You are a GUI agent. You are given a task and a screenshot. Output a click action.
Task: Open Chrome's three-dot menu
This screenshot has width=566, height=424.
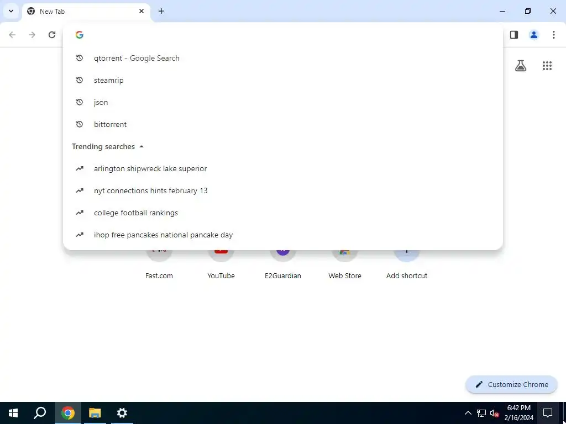point(554,35)
